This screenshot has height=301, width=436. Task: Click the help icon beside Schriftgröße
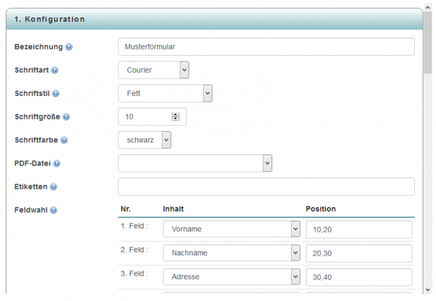pyautogui.click(x=66, y=117)
